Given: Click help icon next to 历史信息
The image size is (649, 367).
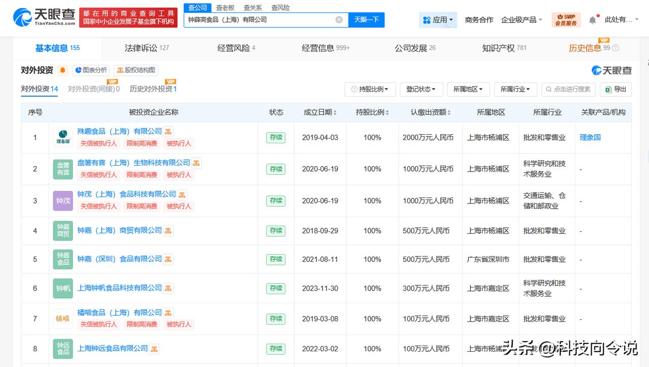Looking at the screenshot, I should [x=616, y=48].
